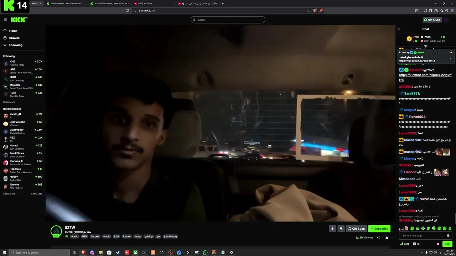Viewport: 456px width, 256px height.
Task: Open Brave Rewards icon
Action: click(321, 11)
